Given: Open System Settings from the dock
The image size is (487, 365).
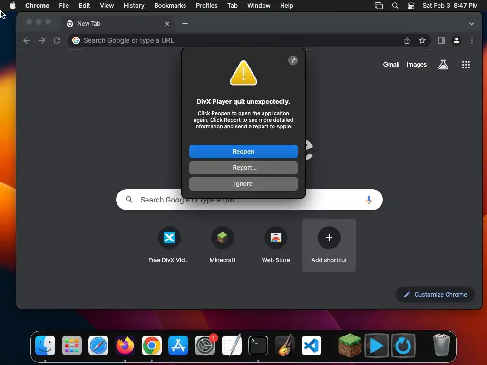Looking at the screenshot, I should 205,346.
